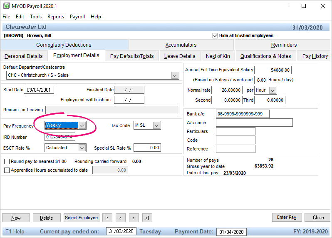Switch to Leave Details tab
The width and height of the screenshot is (332, 238).
point(180,56)
